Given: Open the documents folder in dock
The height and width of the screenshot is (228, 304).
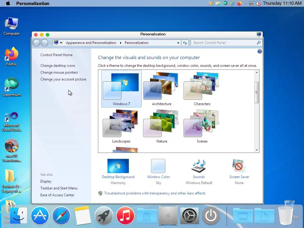Looking at the screenshot, I should pos(264,216).
